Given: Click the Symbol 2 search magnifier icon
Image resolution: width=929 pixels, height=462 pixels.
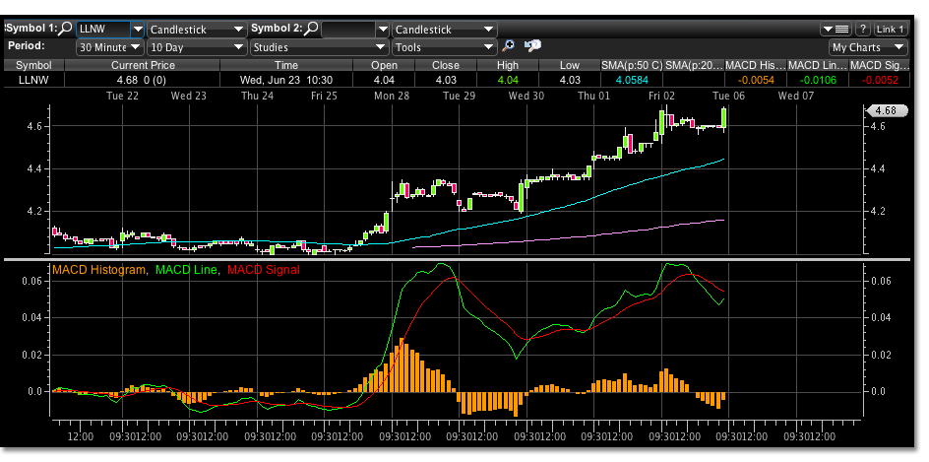Looking at the screenshot, I should point(311,30).
